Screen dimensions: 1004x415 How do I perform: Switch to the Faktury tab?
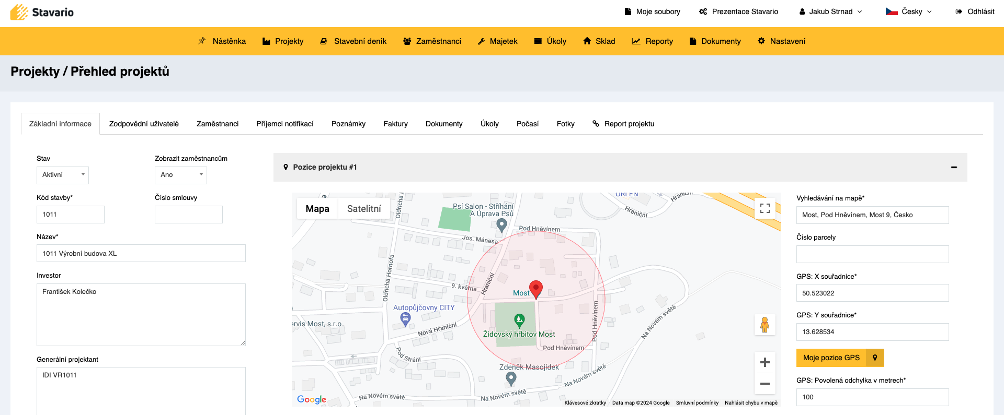click(395, 124)
